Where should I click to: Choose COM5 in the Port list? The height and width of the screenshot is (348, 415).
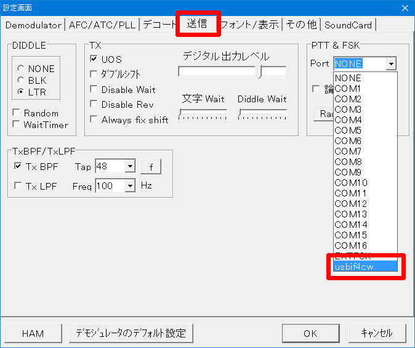pos(365,131)
